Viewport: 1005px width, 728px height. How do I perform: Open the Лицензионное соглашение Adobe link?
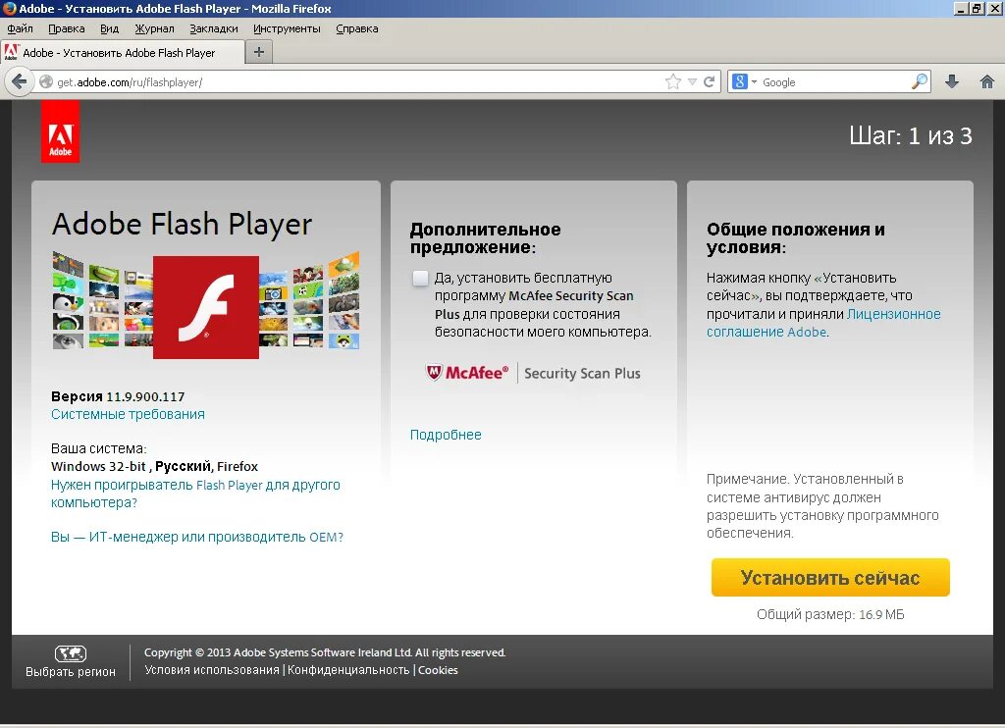coord(823,323)
